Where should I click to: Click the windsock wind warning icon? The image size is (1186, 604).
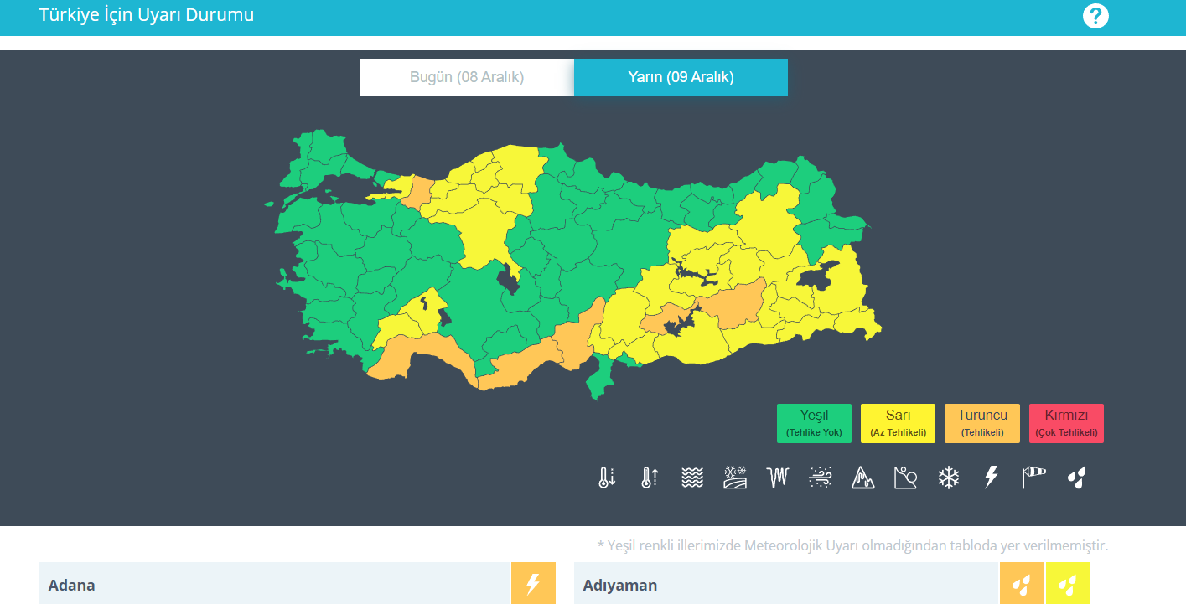coord(1033,477)
